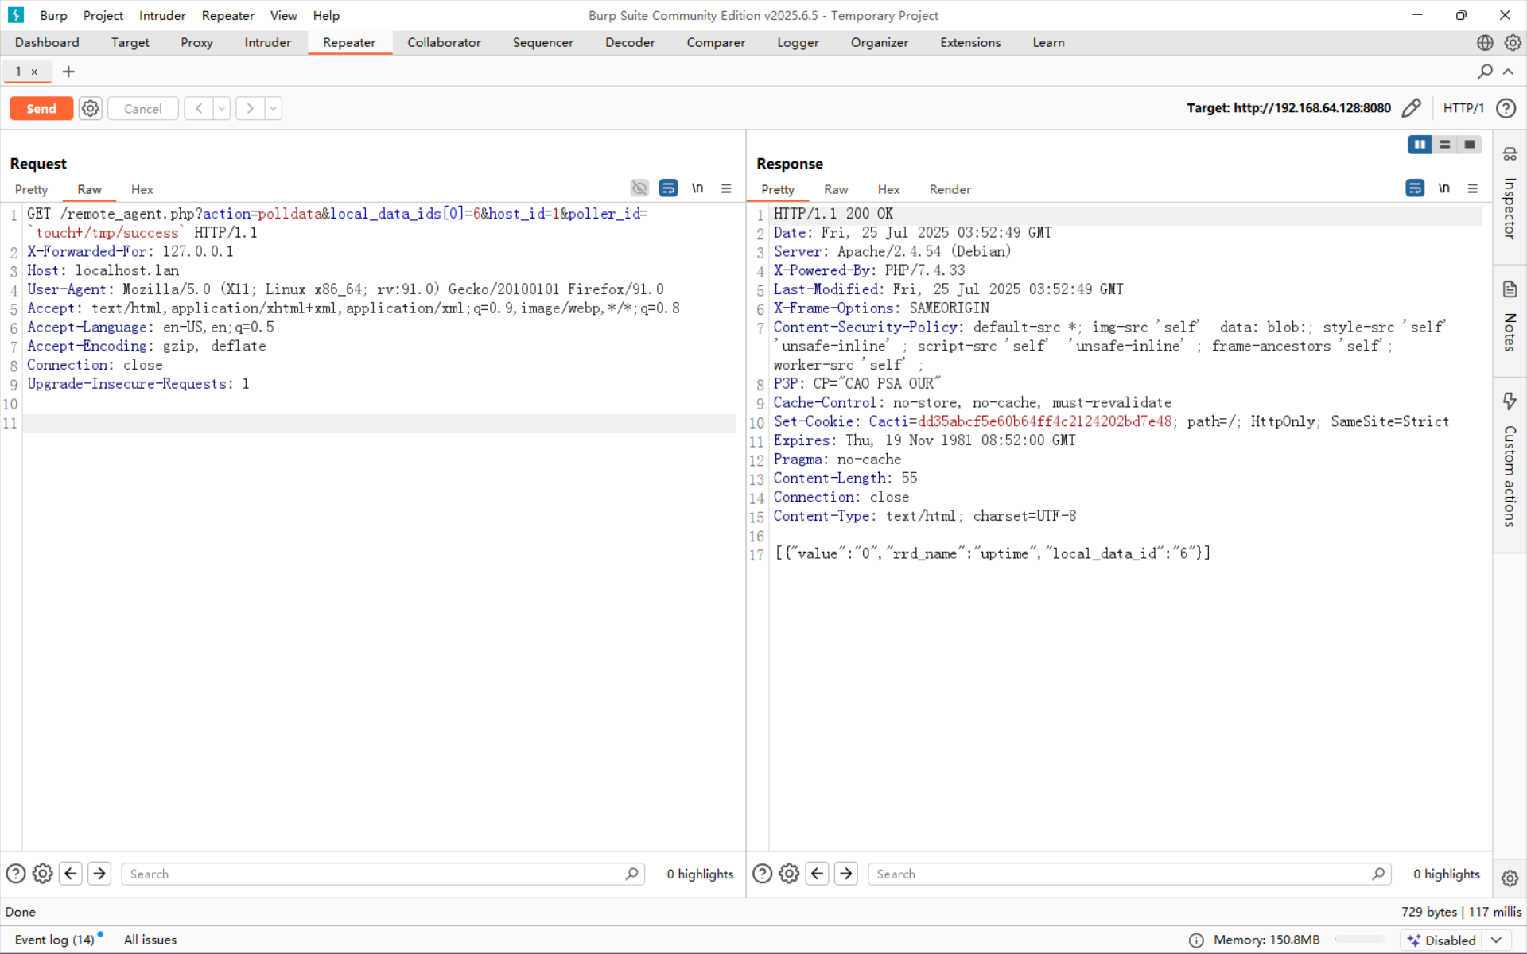Select side-by-side layout view
Image resolution: width=1527 pixels, height=954 pixels.
(1420, 145)
